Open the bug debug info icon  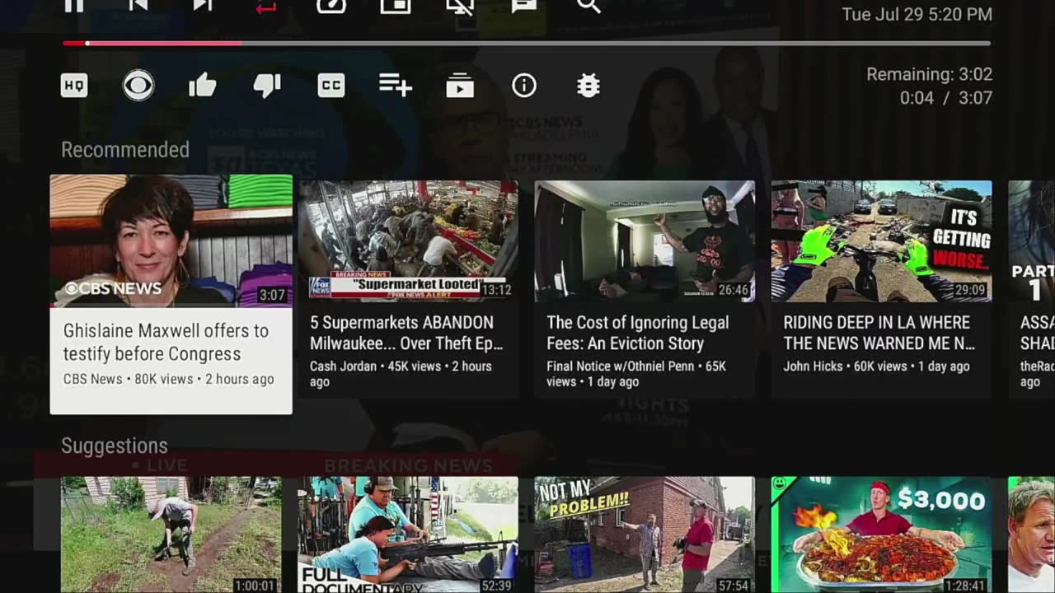(588, 86)
